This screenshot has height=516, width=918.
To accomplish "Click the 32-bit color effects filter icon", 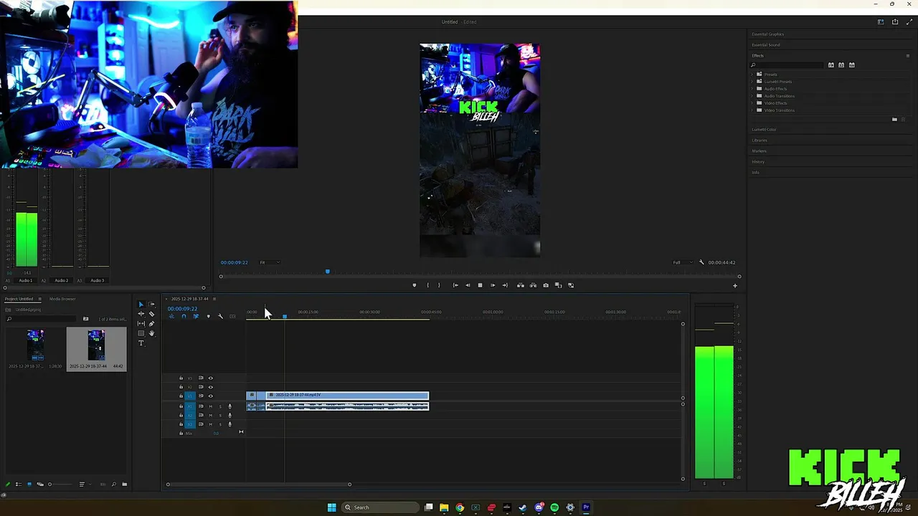I will [841, 65].
